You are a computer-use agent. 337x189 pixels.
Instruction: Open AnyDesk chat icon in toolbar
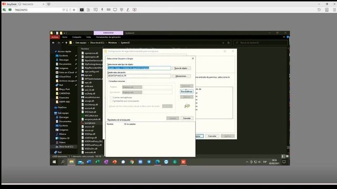click(x=96, y=9)
